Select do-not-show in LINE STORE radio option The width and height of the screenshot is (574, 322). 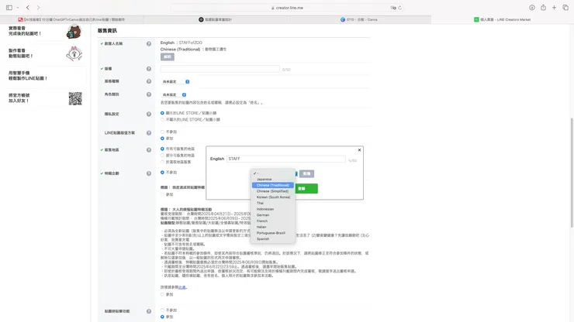[x=162, y=119]
